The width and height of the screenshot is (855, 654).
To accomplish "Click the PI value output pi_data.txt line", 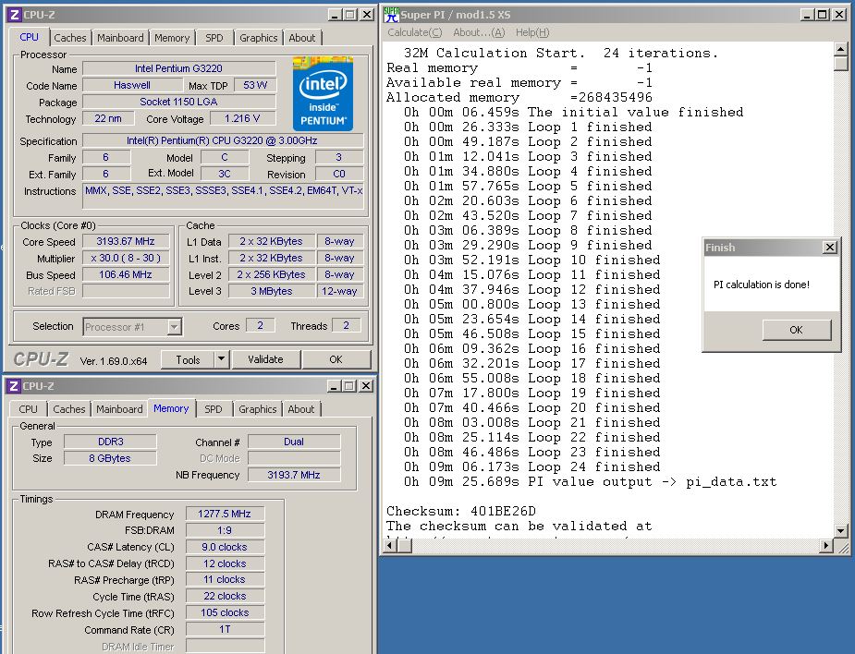I will [x=591, y=482].
